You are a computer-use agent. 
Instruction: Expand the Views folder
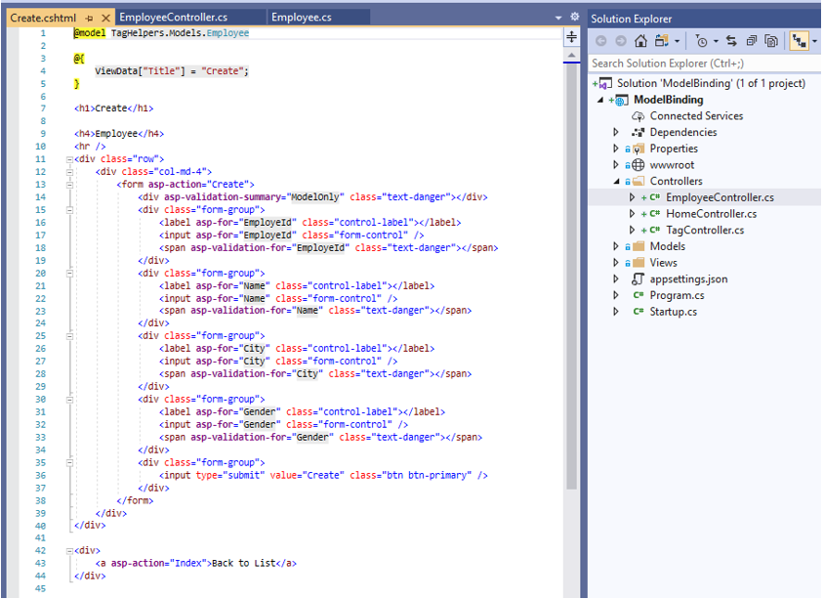(616, 263)
